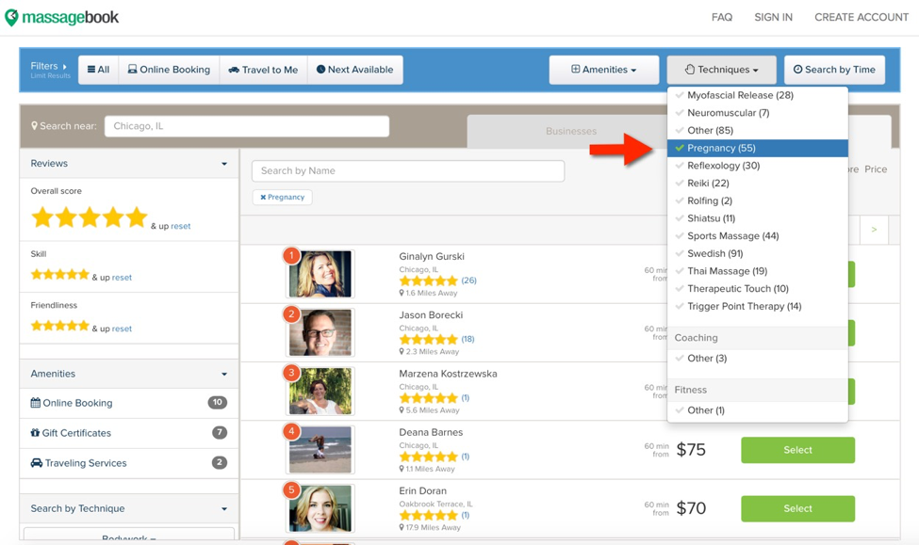Select Erin Doran at $70
919x545 pixels.
coord(797,508)
